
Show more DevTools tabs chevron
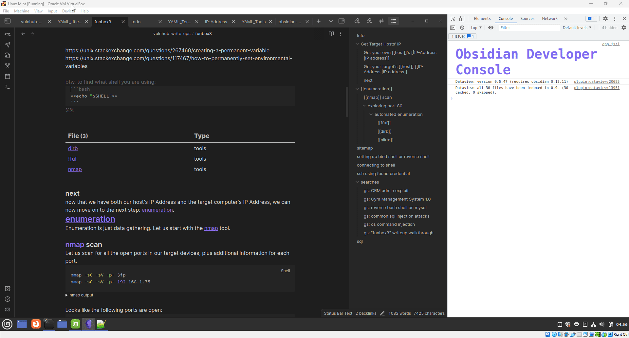(566, 19)
